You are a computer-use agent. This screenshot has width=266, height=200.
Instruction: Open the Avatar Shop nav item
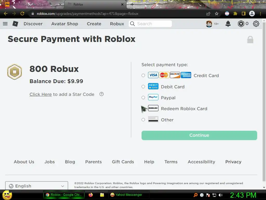65,24
